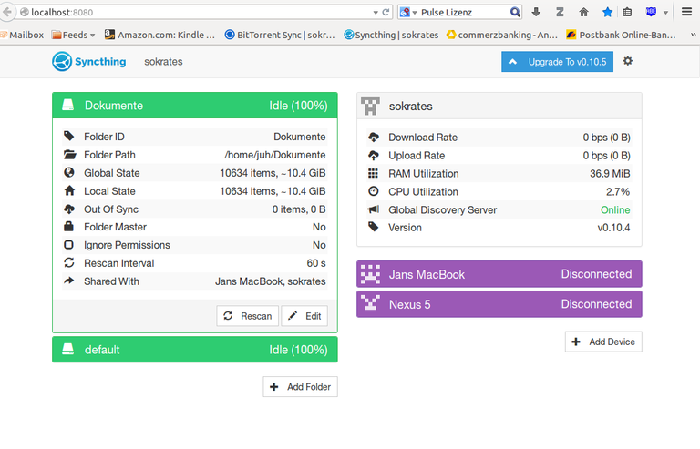Click the CPU Utilization gauge icon
Viewport: 700px width, 449px height.
pyautogui.click(x=373, y=191)
